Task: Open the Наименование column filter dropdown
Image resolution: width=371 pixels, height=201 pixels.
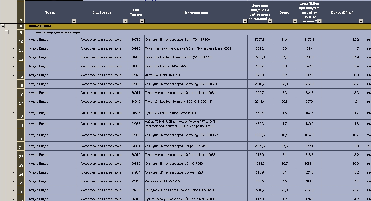Action: (x=245, y=21)
